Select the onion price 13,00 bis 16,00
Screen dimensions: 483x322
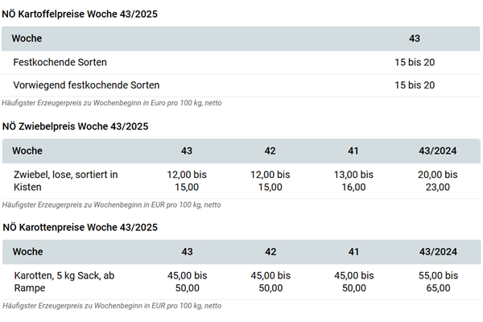coord(353,181)
